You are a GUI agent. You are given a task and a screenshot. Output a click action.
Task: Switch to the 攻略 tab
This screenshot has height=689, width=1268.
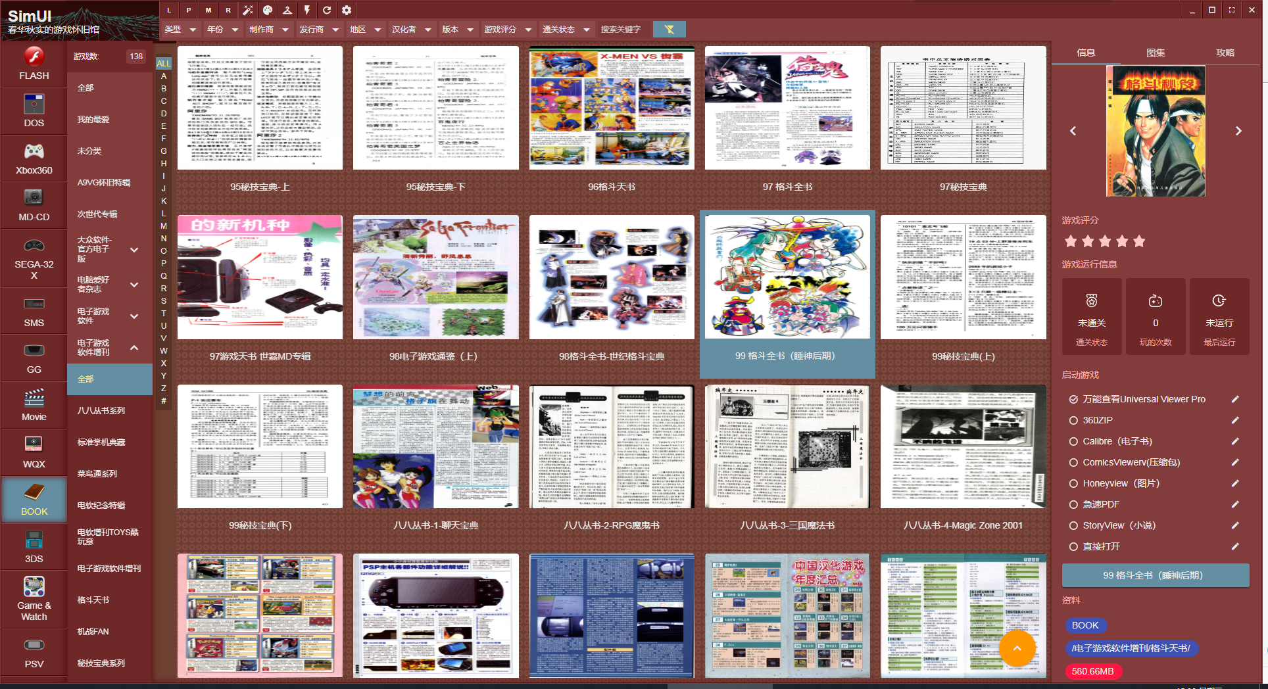click(1225, 53)
